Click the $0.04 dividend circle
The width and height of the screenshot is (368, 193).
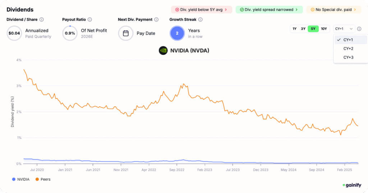coord(14,33)
